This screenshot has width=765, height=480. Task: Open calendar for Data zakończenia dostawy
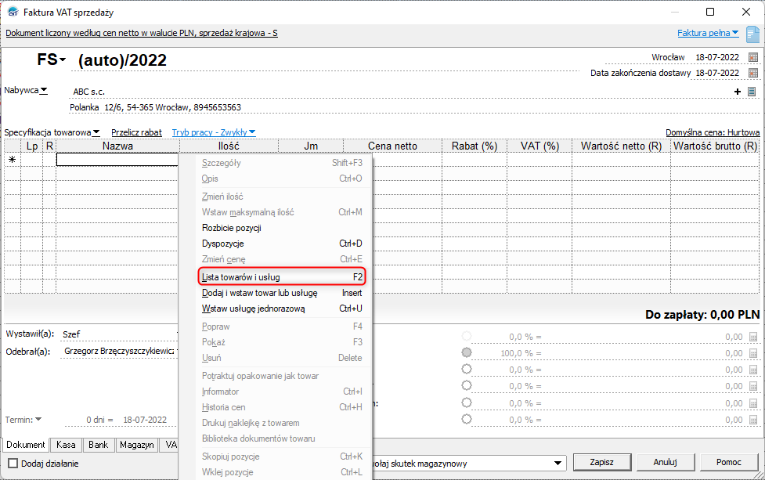click(752, 73)
